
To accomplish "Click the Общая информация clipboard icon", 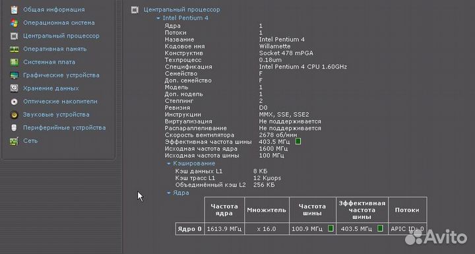I will (14, 10).
